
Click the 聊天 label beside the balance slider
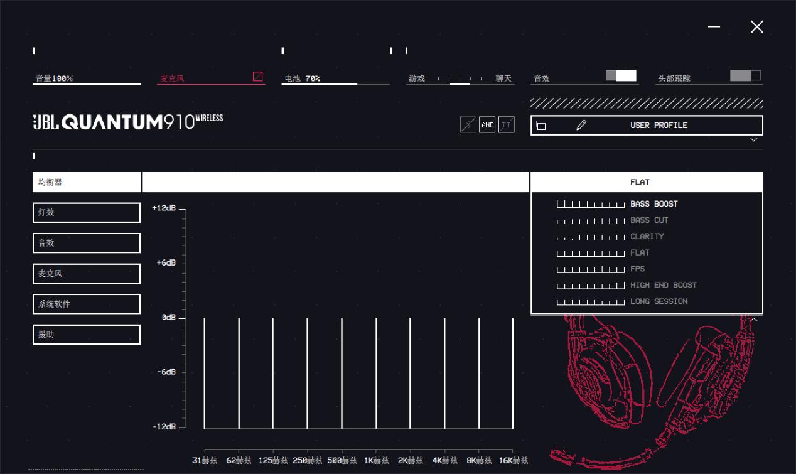click(x=503, y=78)
